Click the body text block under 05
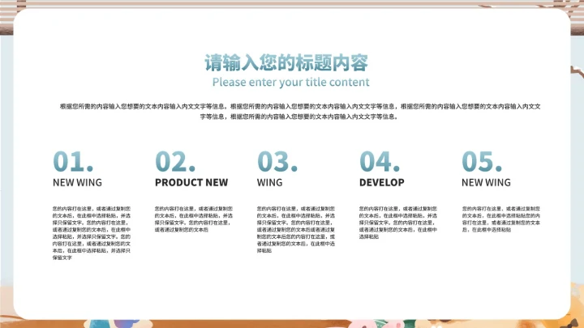This screenshot has width=584, height=328. click(x=501, y=219)
